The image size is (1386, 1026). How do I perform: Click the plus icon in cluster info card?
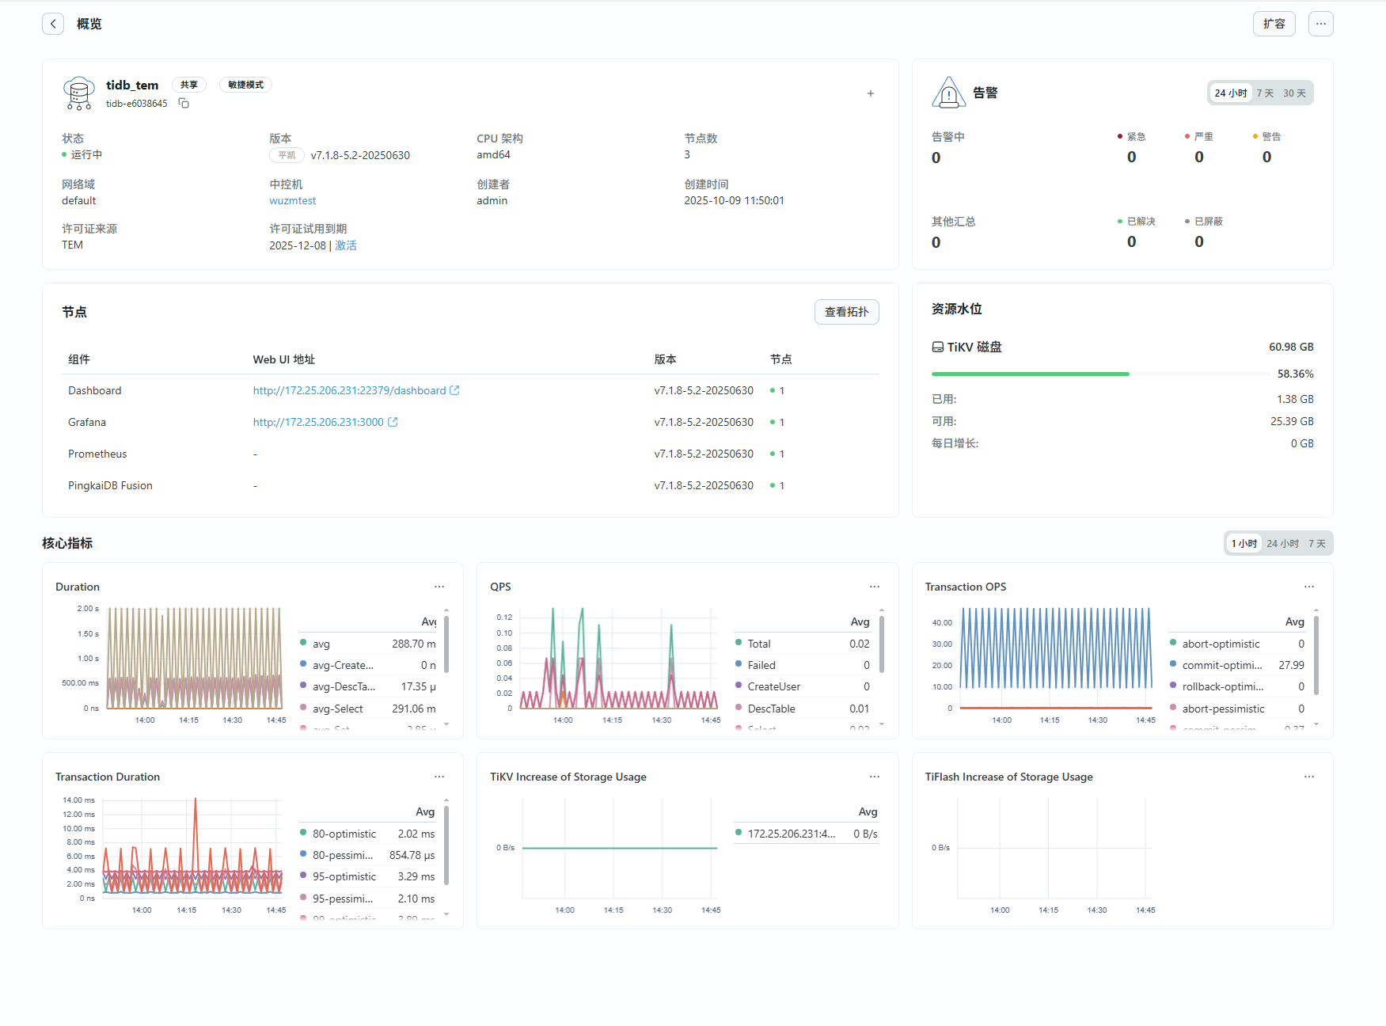point(870,93)
